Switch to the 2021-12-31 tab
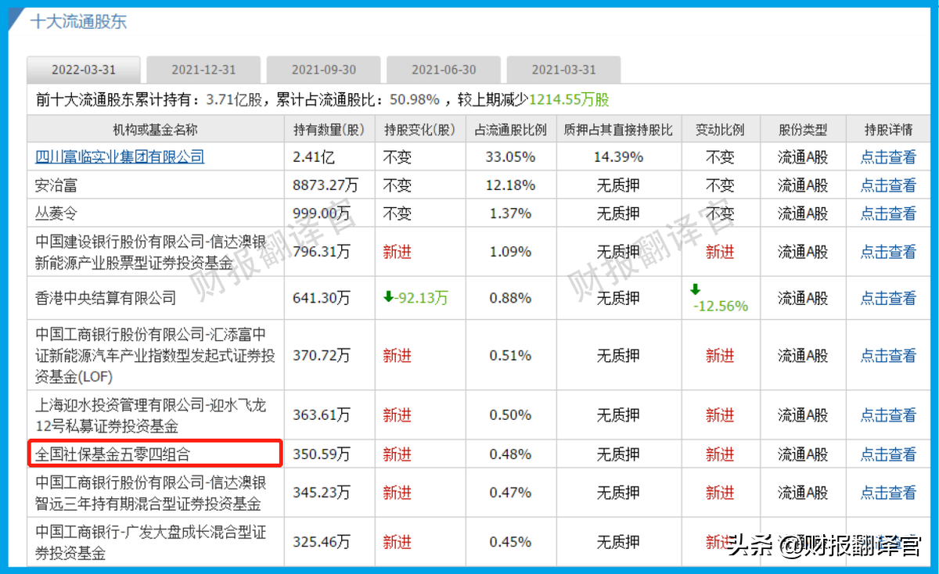The height and width of the screenshot is (574, 939). coord(203,70)
